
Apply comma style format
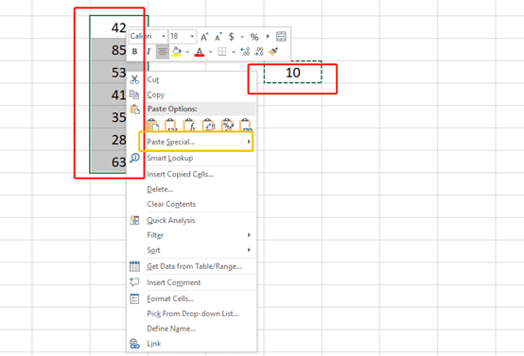[268, 37]
